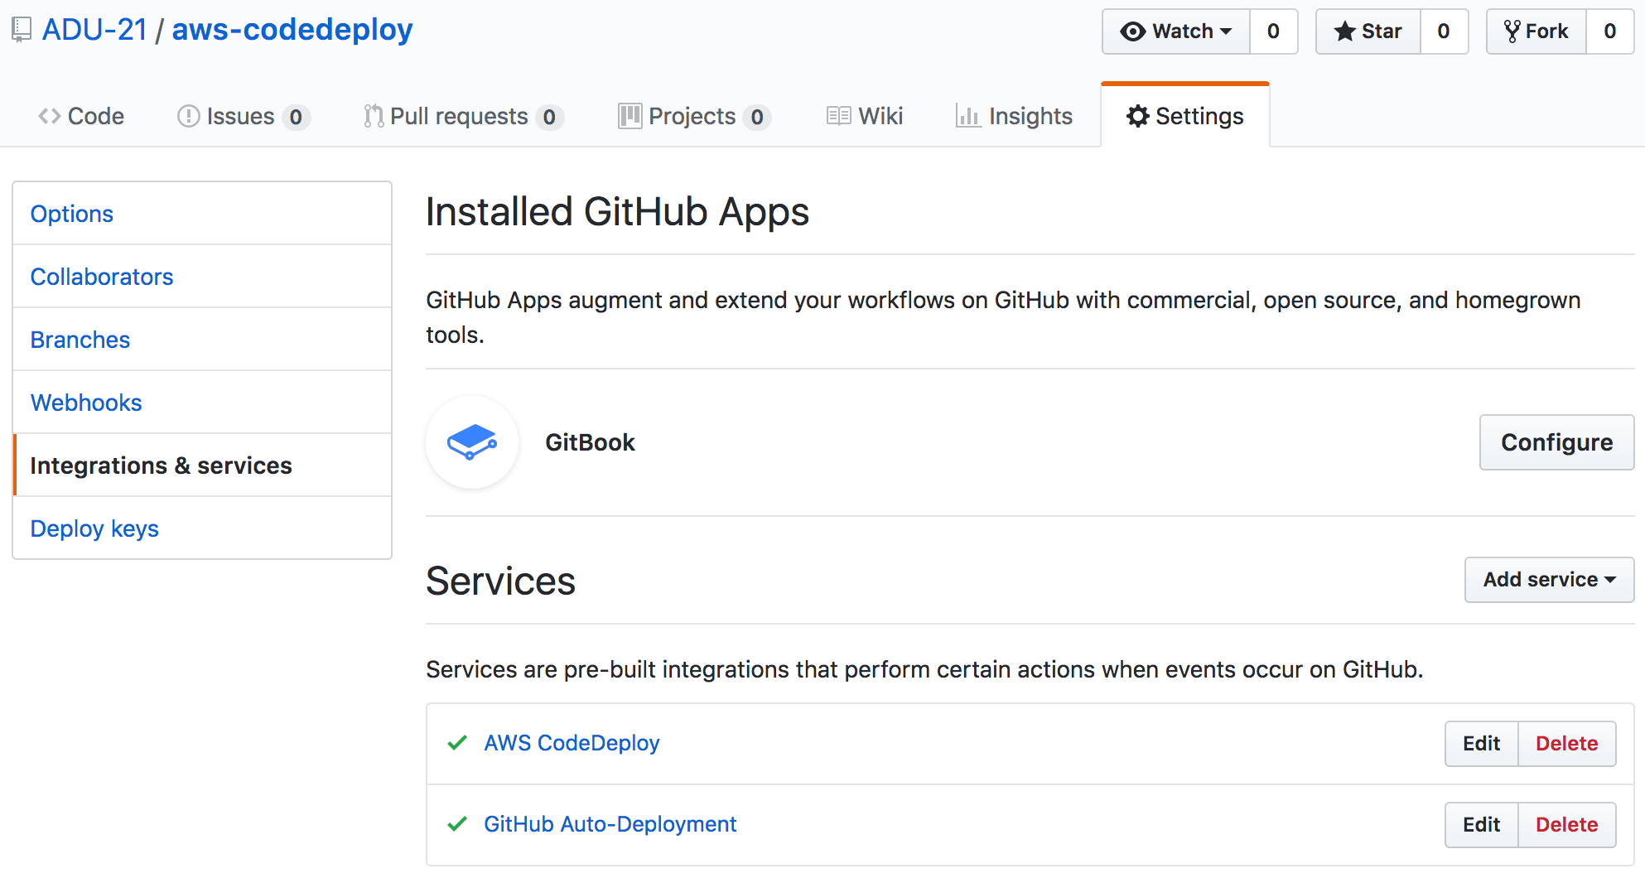Open the Webhooks settings section
The image size is (1645, 878).
point(86,403)
